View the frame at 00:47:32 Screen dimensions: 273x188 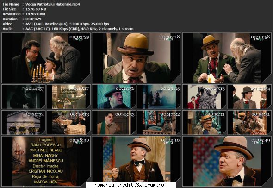[x=159, y=123]
